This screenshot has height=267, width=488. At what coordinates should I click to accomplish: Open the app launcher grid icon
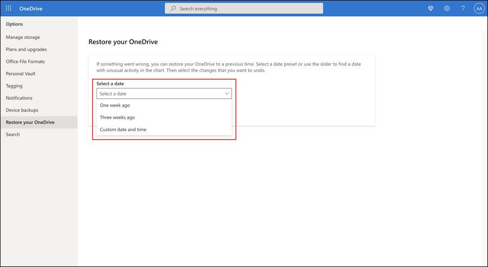pyautogui.click(x=8, y=8)
